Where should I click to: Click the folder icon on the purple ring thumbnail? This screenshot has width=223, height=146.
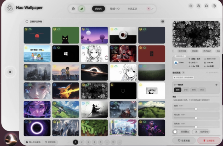[30, 122]
